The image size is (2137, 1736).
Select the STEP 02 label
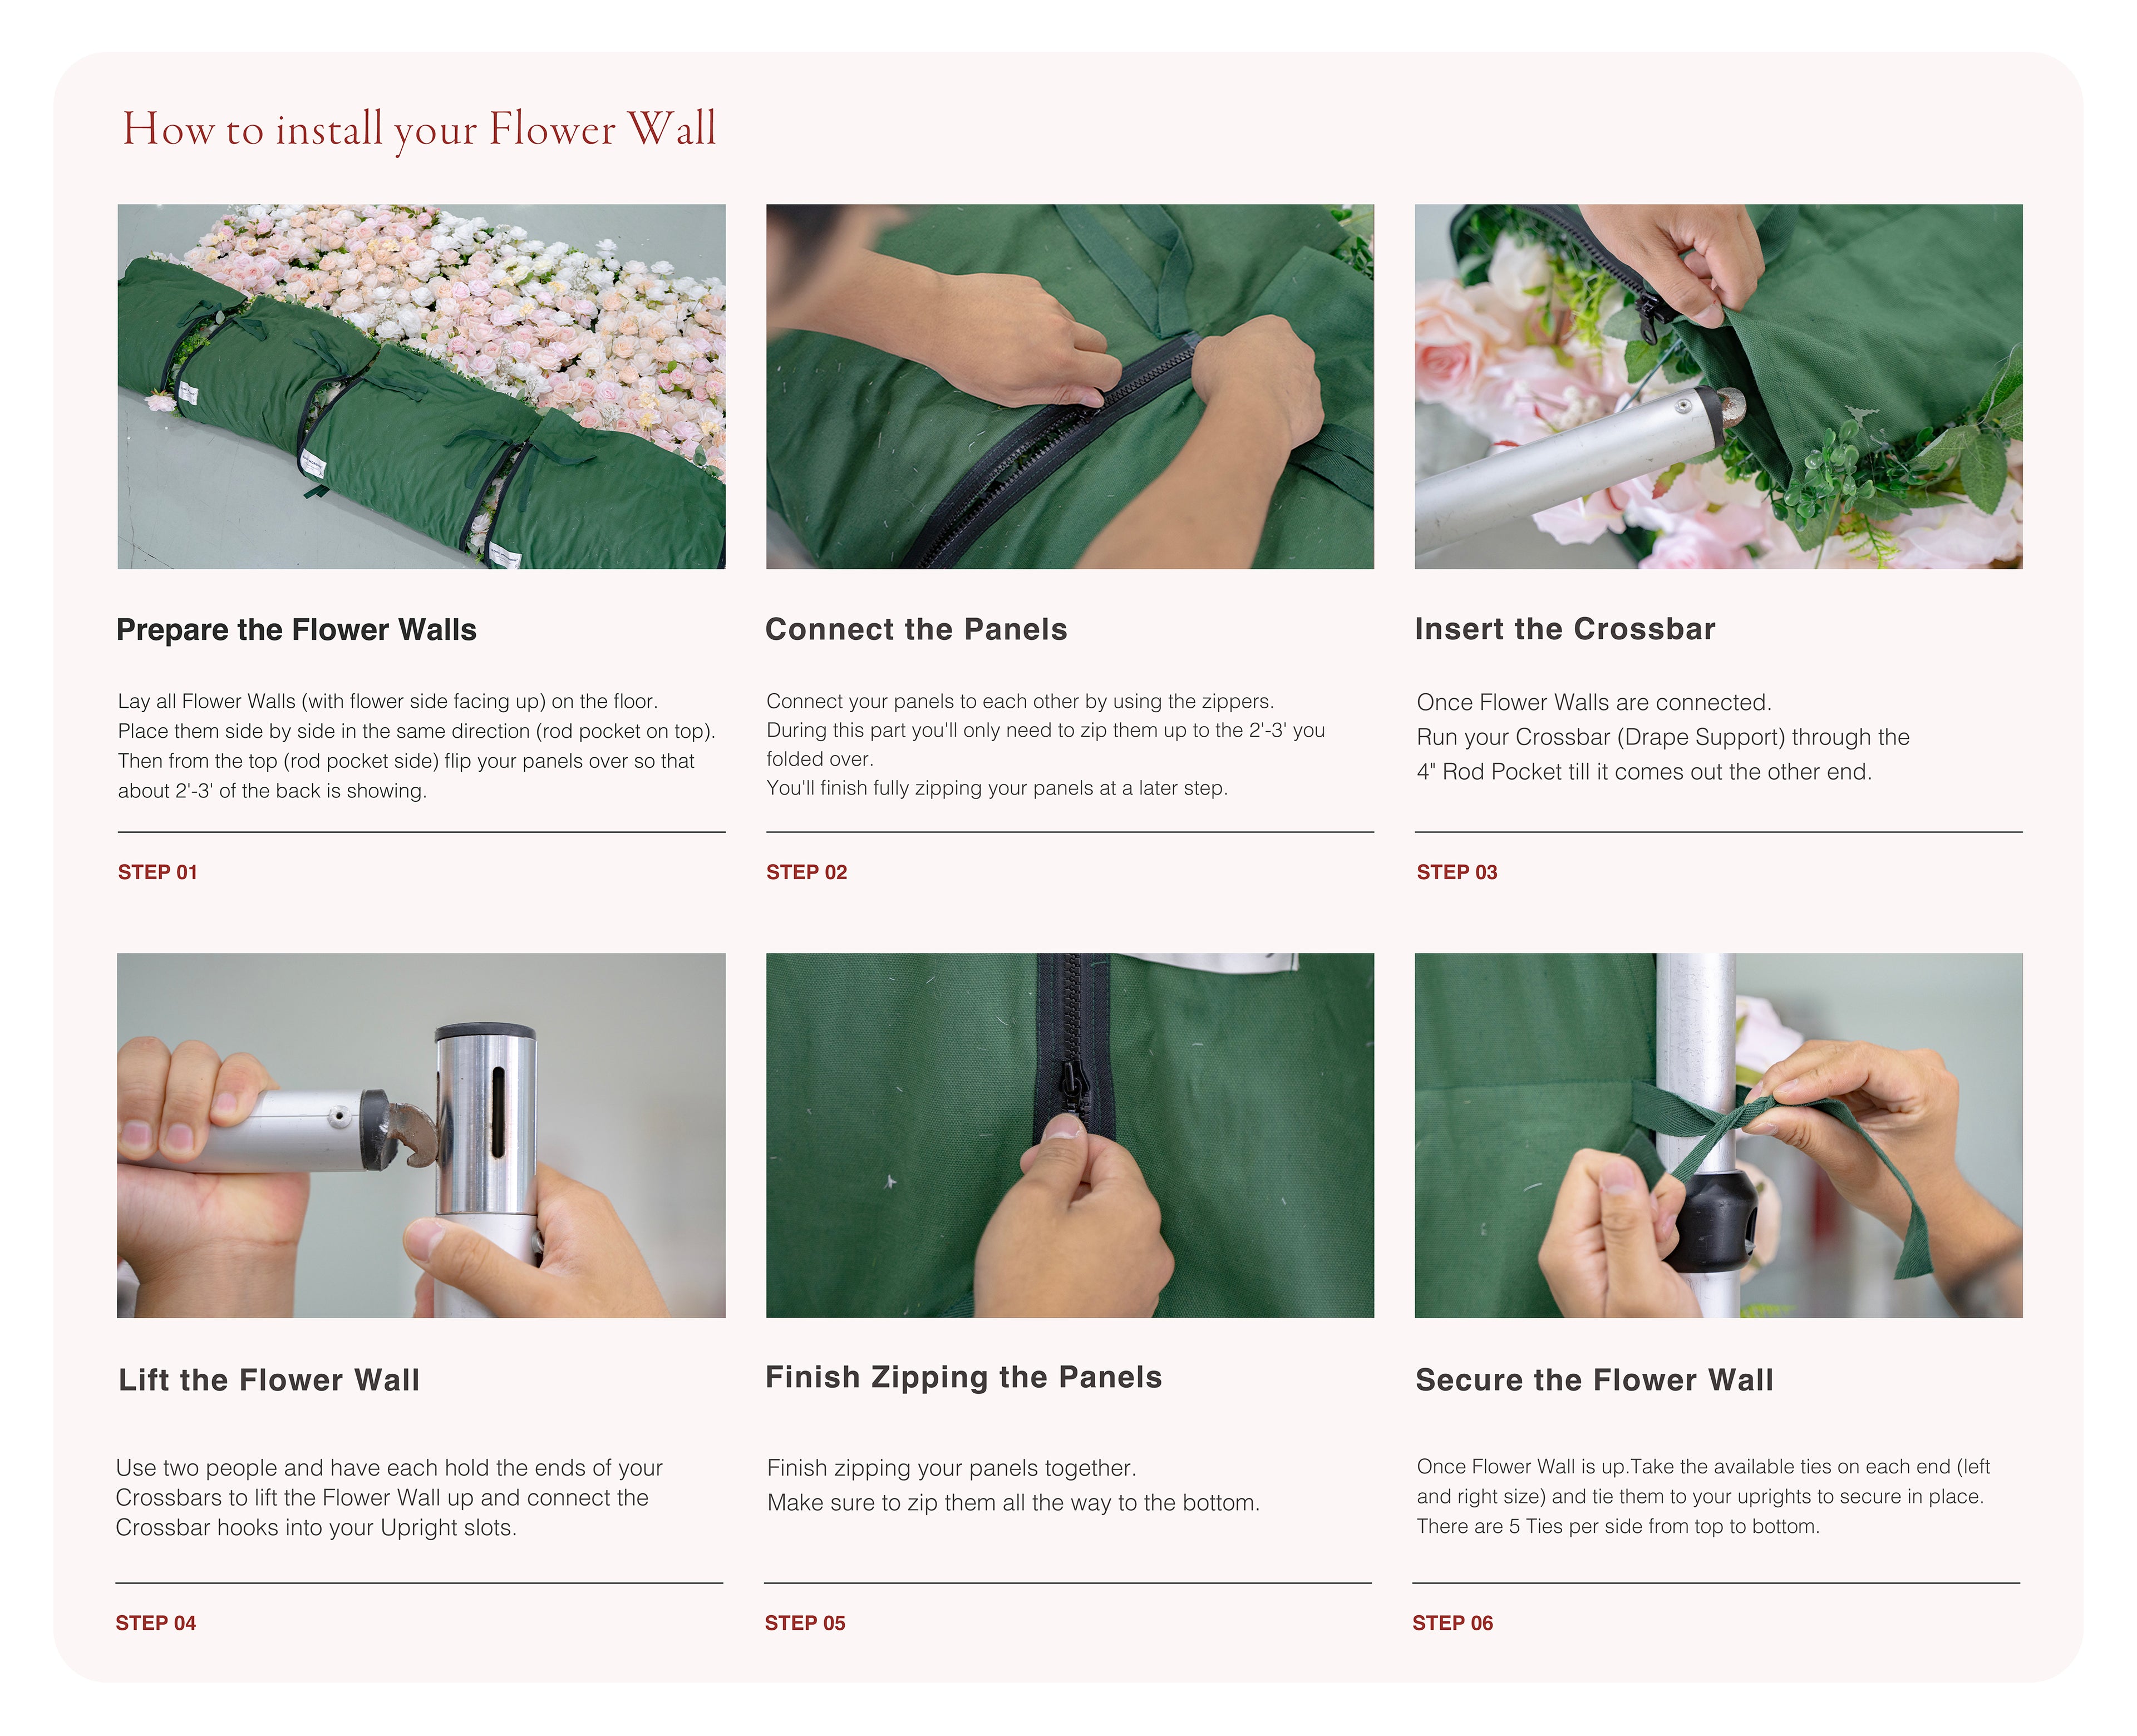coord(806,871)
